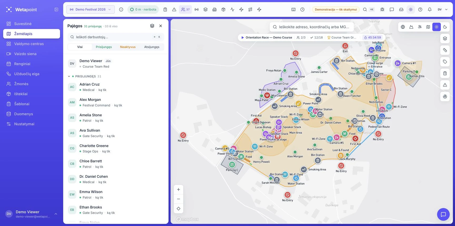Zoom in the map with plus button
The height and width of the screenshot is (226, 455).
click(179, 190)
